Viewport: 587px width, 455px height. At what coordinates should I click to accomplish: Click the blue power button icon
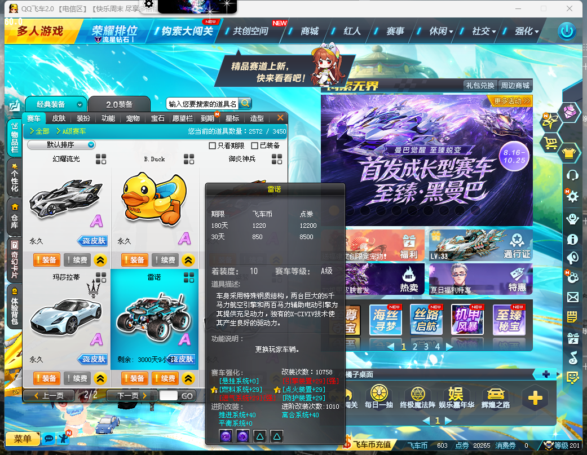click(x=567, y=32)
